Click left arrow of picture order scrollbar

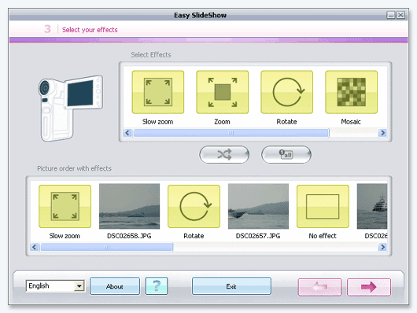pos(35,247)
